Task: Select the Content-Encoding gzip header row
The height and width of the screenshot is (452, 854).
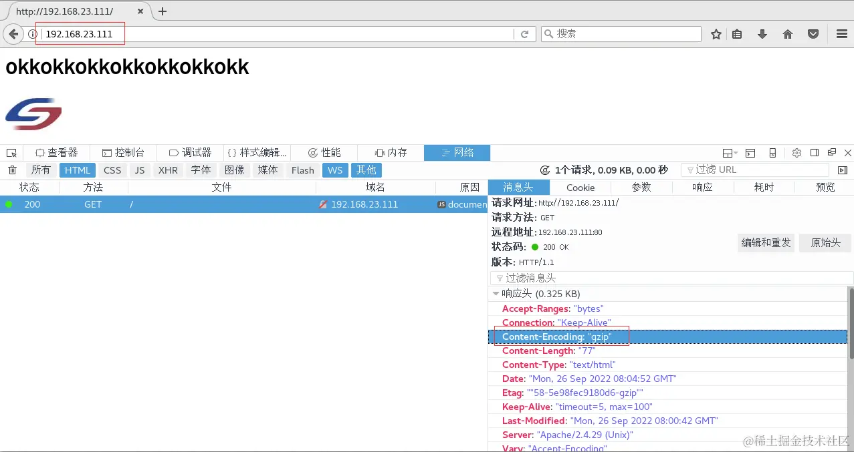Action: [x=667, y=337]
